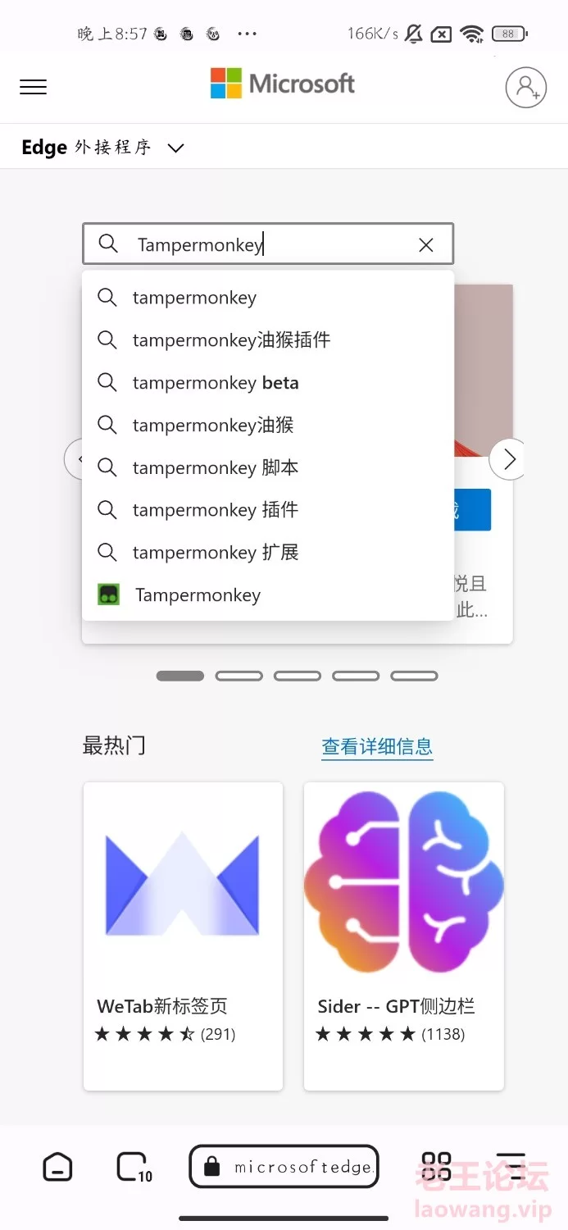Screen dimensions: 568x1230
Task: Go back with carousel left arrow
Action: (75, 459)
